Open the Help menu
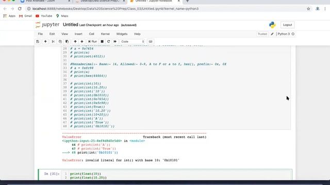 click(137, 34)
